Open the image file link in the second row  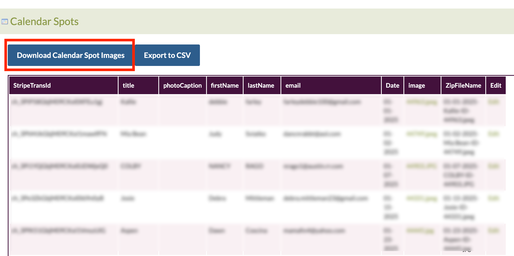click(422, 134)
